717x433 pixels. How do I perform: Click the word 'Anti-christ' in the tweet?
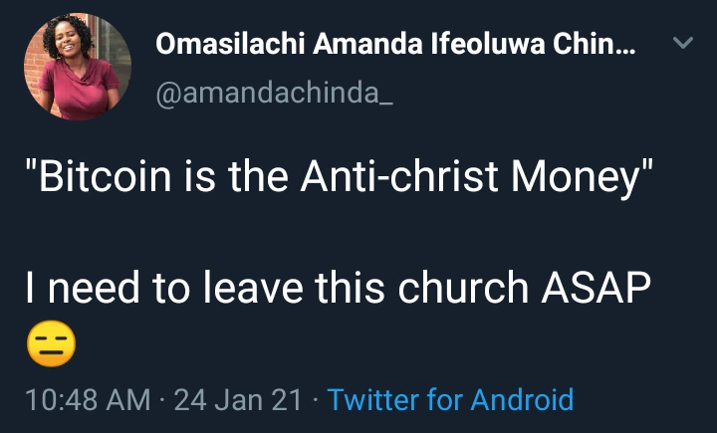tap(399, 176)
